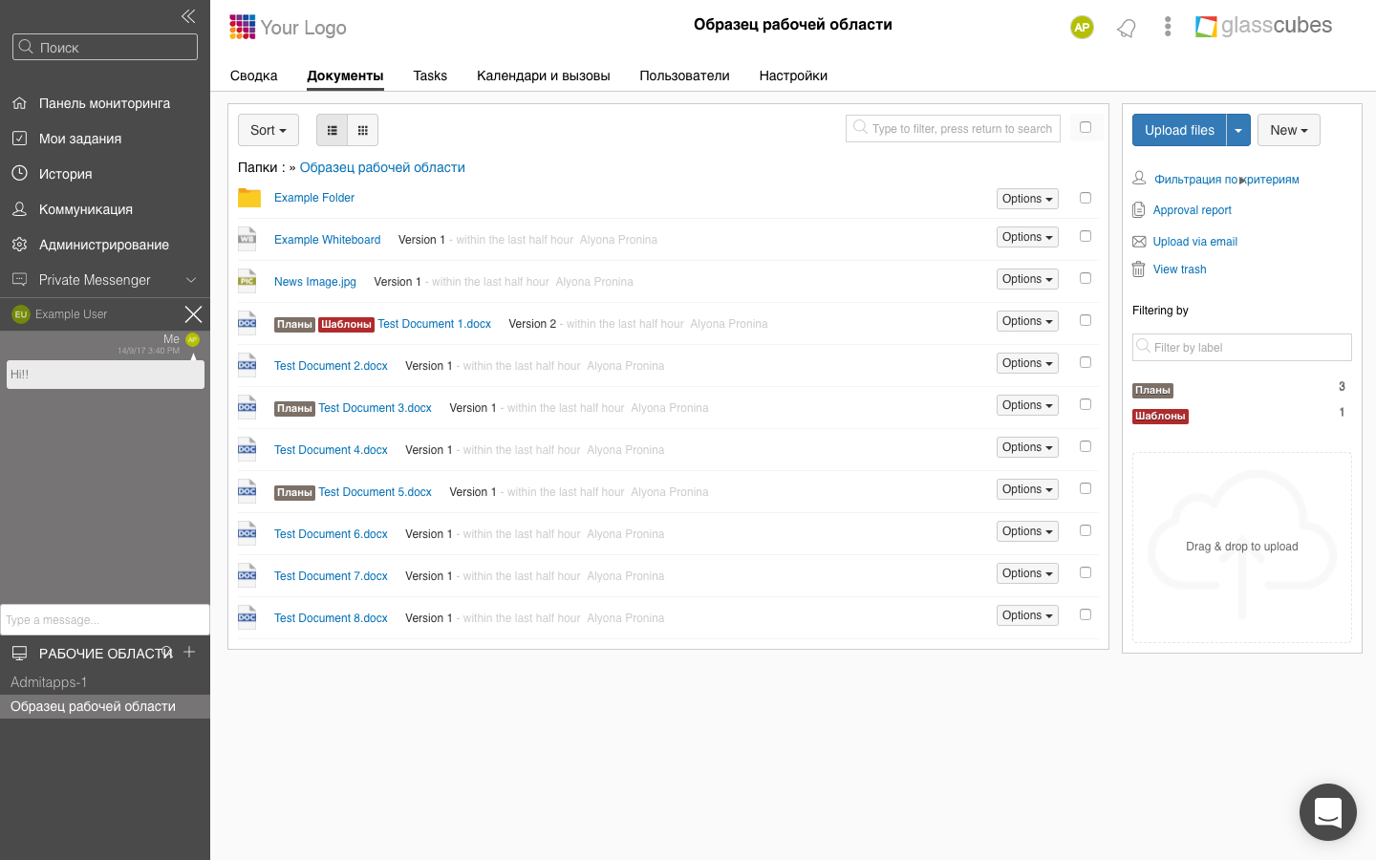Check the Test Document 1.docx row checkbox
This screenshot has height=860, width=1376.
click(x=1086, y=320)
